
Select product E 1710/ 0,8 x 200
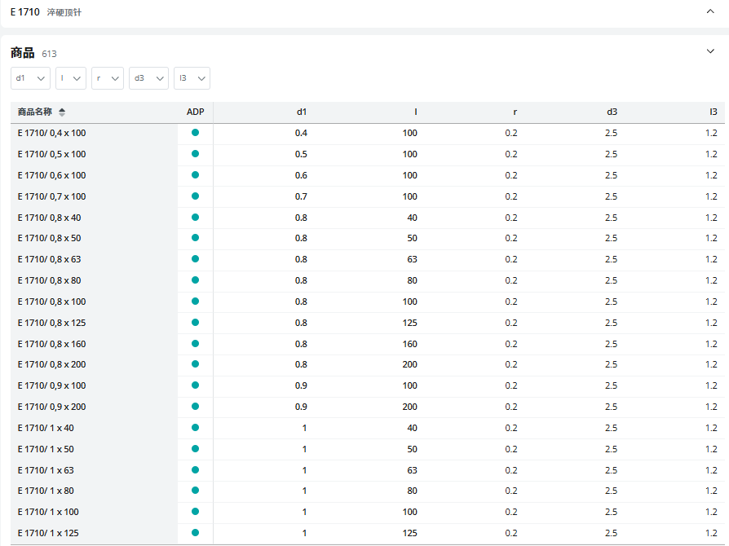click(x=51, y=365)
